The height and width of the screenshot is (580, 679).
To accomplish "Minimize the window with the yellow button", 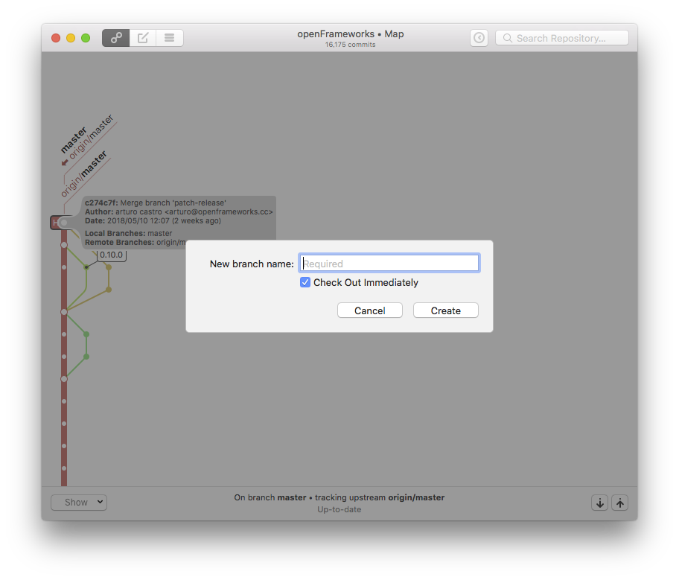I will pyautogui.click(x=71, y=38).
